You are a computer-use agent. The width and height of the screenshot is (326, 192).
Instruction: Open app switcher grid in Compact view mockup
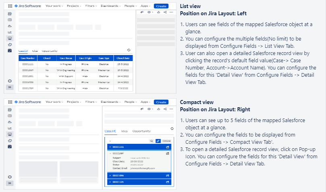coord(10,102)
